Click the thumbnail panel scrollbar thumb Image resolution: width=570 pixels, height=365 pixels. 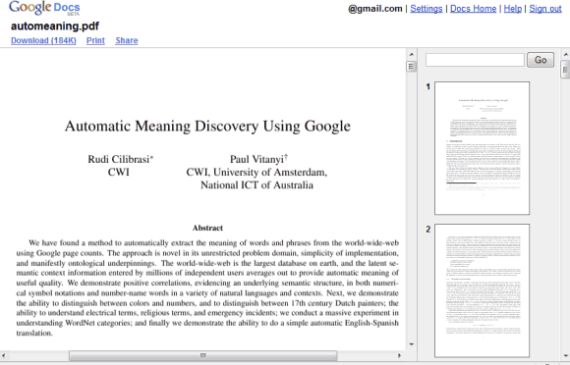(566, 70)
